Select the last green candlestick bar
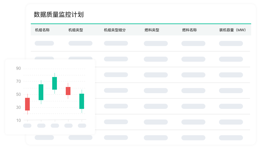The width and height of the screenshot is (261, 150). 82,101
